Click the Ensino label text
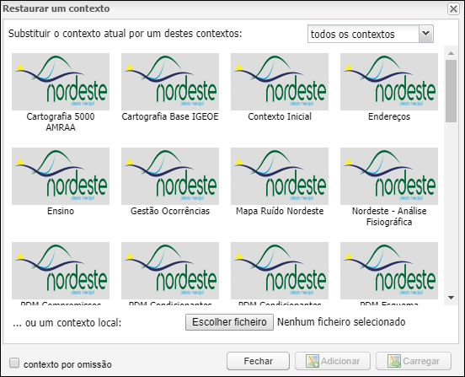The height and width of the screenshot is (377, 465). 61,211
